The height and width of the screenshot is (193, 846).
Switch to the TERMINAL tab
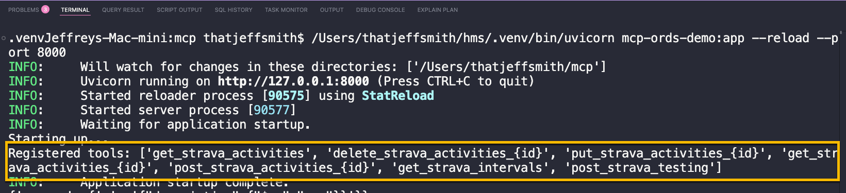(x=75, y=10)
